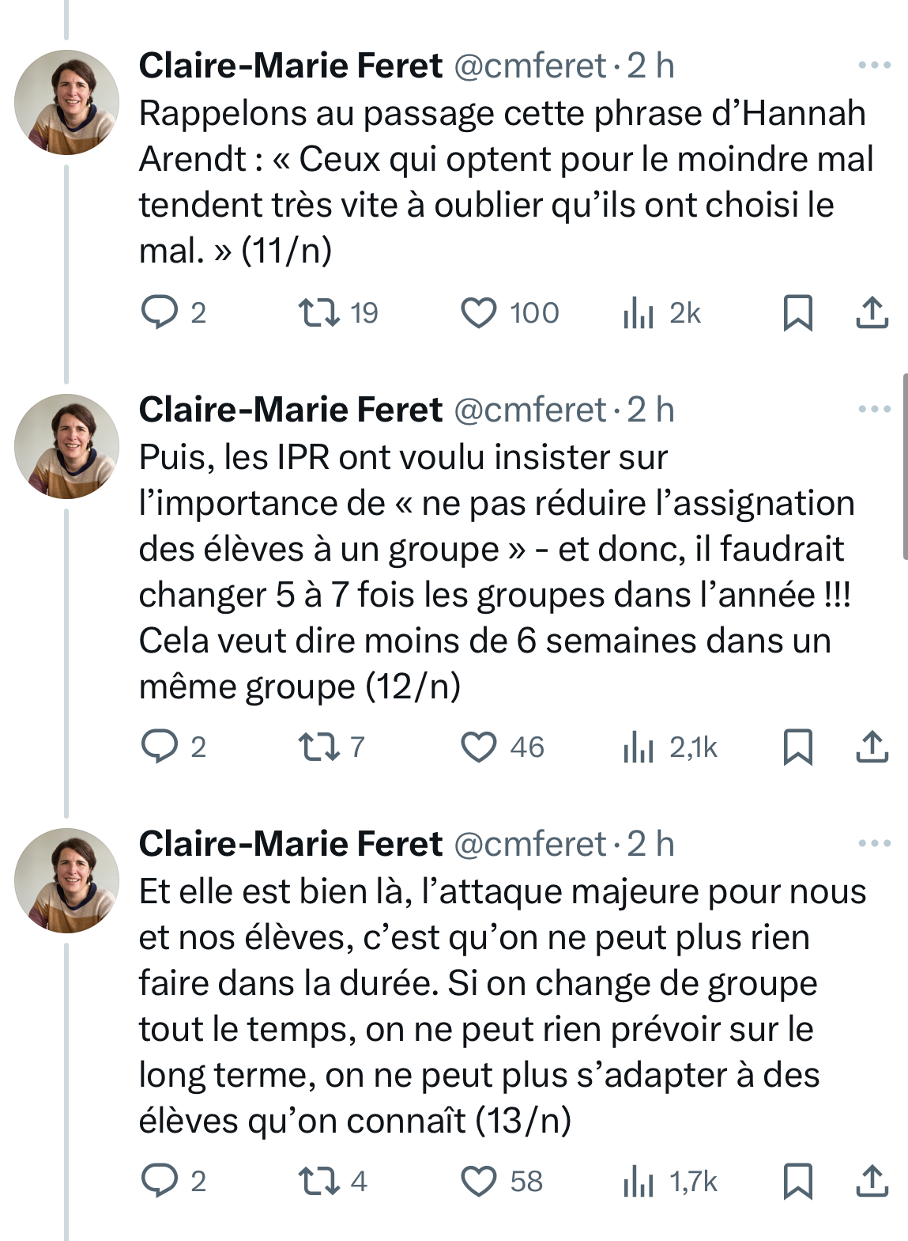View analytics showing 2k views
Image resolution: width=908 pixels, height=1241 pixels.
639,312
